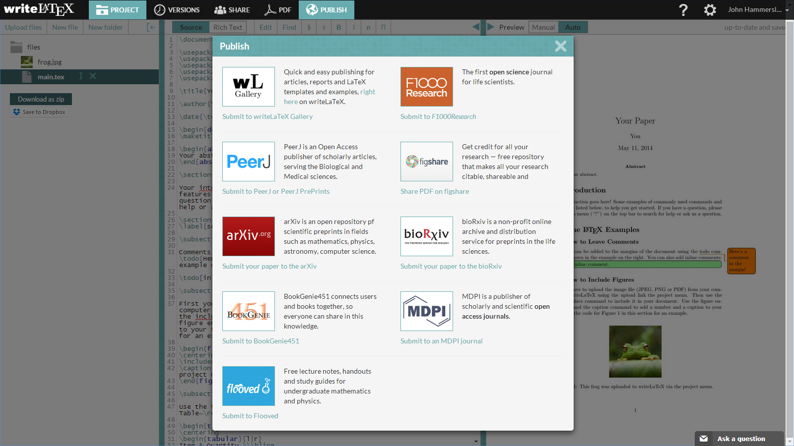Open settings gear icon in top bar
Image resolution: width=794 pixels, height=446 pixels.
tap(710, 10)
